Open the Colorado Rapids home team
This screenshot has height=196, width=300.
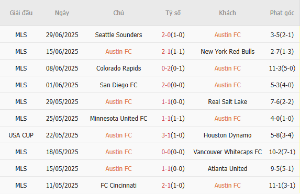pos(118,68)
